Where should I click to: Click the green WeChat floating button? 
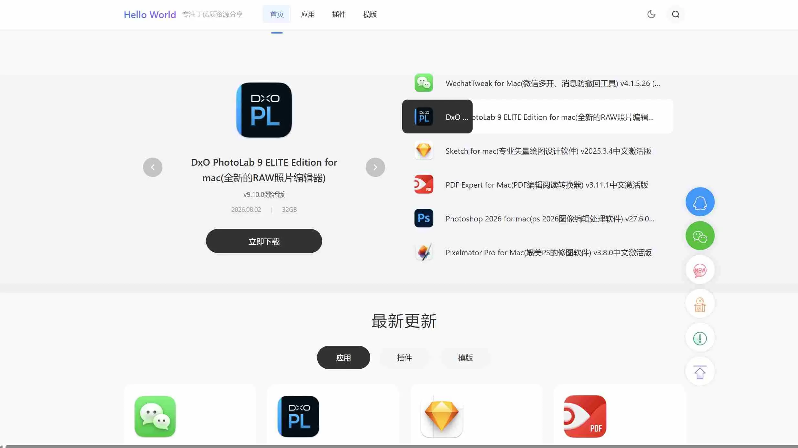click(x=700, y=236)
